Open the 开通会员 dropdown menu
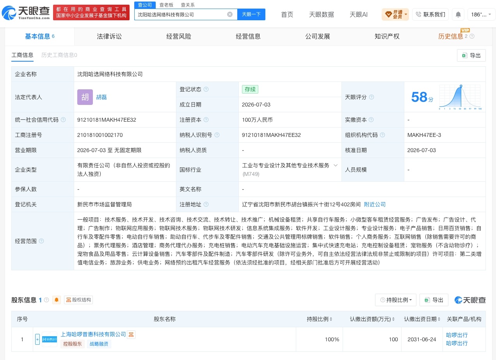This screenshot has height=360, width=496. coord(395,14)
